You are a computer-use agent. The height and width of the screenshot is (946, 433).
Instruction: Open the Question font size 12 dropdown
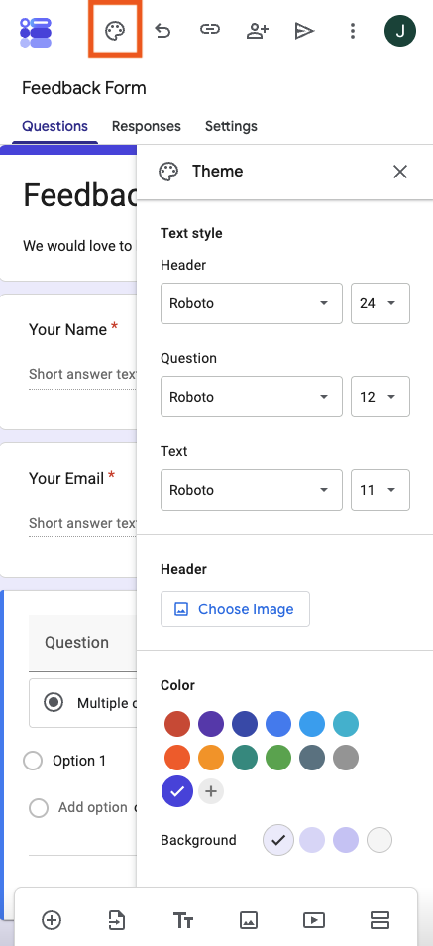[380, 397]
